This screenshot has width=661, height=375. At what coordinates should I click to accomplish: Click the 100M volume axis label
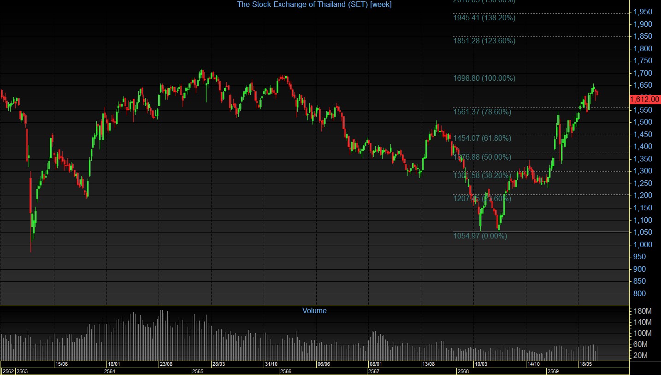(x=643, y=333)
